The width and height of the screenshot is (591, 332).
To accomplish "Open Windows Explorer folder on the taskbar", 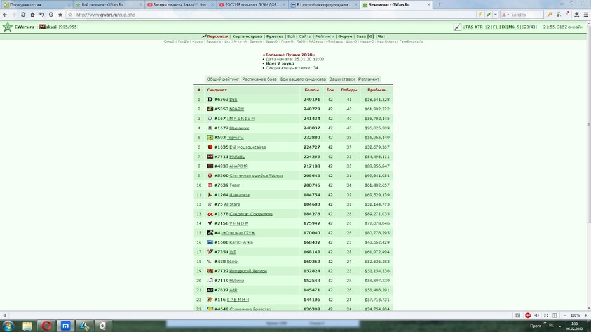I will pyautogui.click(x=27, y=326).
